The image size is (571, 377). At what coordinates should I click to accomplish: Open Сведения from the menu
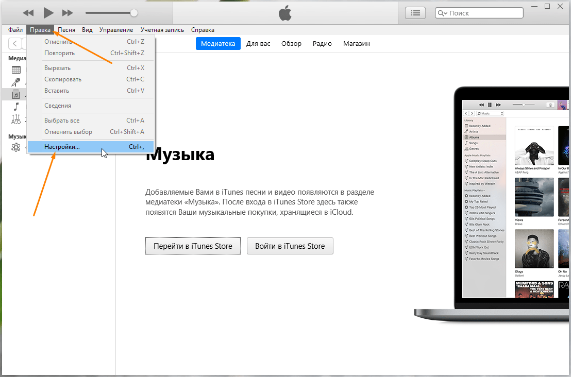click(x=91, y=106)
